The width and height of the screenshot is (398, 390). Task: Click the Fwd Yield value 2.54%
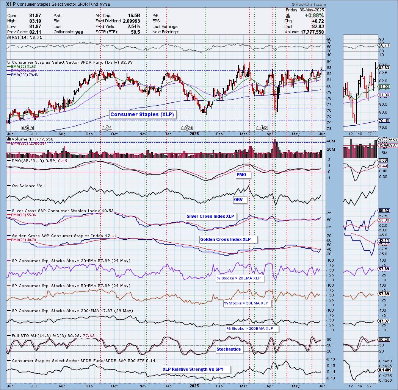pos(133,27)
